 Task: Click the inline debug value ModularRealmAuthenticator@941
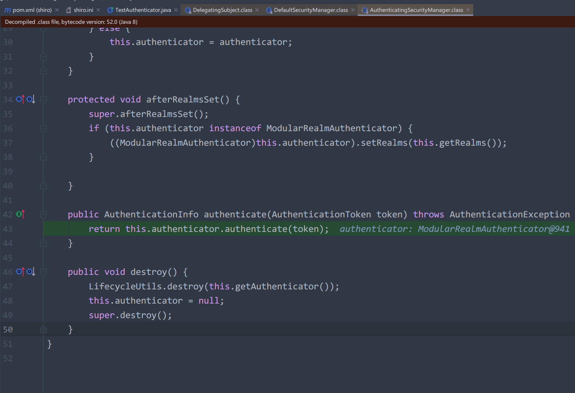coord(493,229)
